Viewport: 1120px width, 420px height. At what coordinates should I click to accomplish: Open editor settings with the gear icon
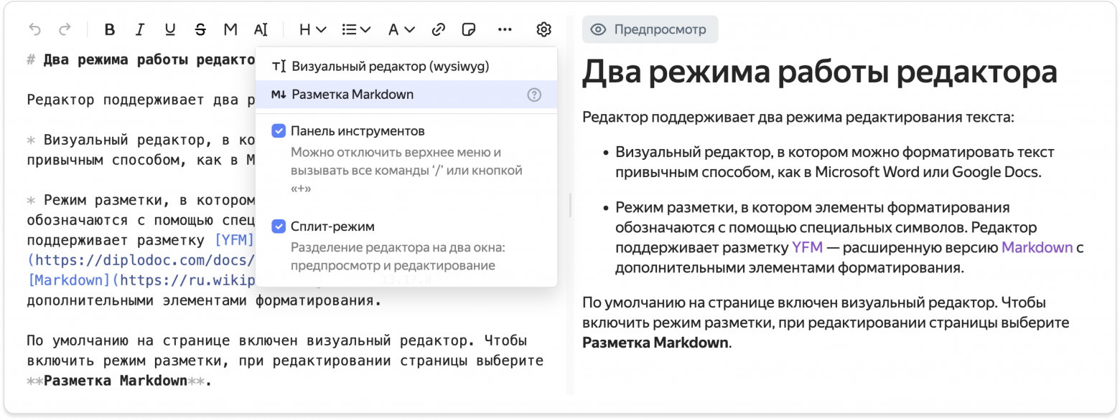click(x=543, y=29)
